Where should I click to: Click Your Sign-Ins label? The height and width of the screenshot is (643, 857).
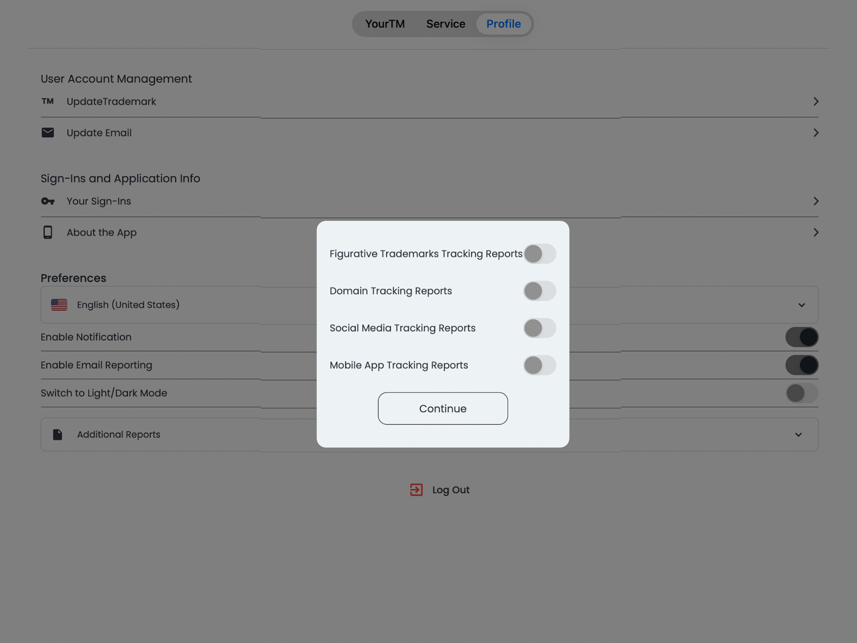pyautogui.click(x=99, y=202)
